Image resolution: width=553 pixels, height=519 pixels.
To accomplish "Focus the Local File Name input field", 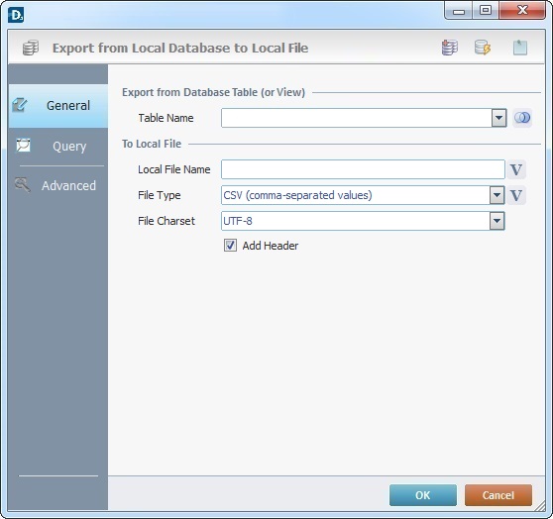I will click(363, 169).
